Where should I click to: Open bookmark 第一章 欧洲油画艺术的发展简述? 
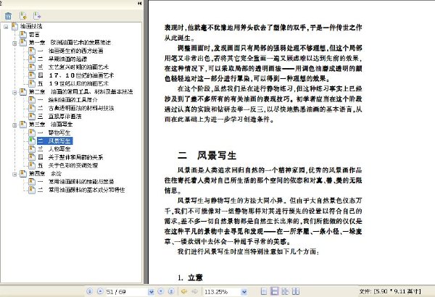click(70, 43)
